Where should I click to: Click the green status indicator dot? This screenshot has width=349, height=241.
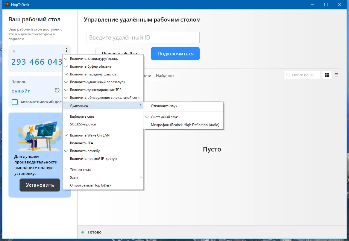click(x=83, y=232)
